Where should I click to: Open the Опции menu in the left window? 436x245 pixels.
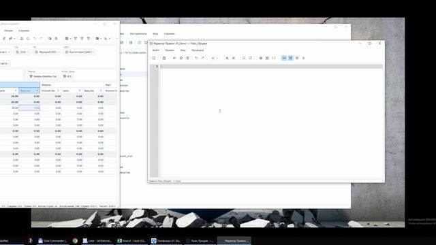[x=8, y=31]
